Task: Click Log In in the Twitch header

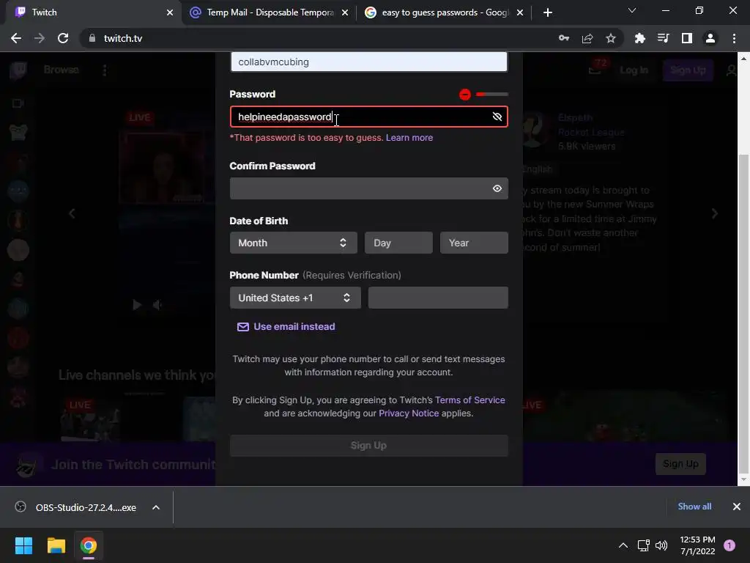Action: click(634, 70)
